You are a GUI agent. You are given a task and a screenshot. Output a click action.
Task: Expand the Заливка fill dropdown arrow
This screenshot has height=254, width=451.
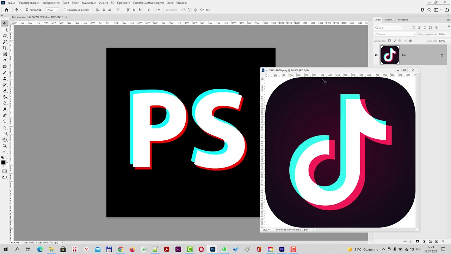click(x=447, y=41)
